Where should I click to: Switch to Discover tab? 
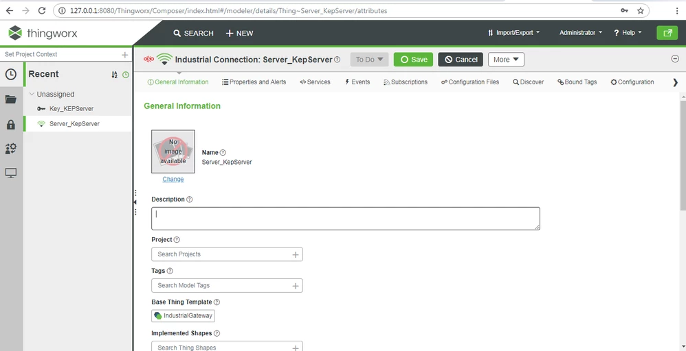coord(529,82)
